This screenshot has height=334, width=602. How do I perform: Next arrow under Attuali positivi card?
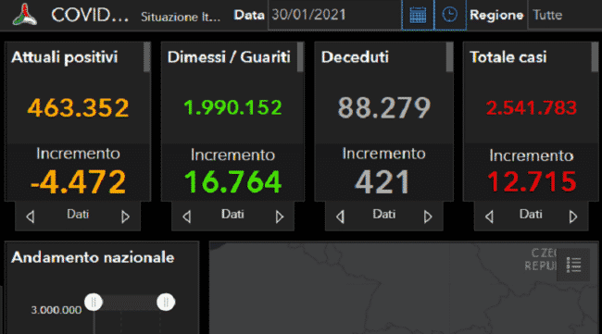pyautogui.click(x=125, y=216)
